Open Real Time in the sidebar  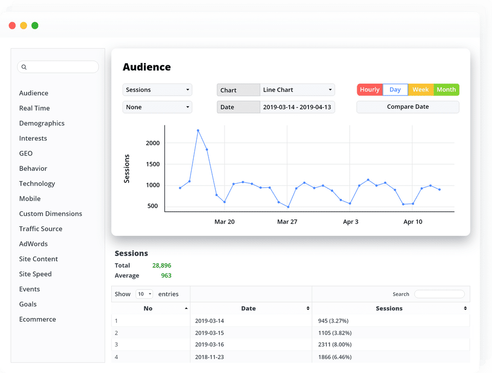pyautogui.click(x=34, y=108)
